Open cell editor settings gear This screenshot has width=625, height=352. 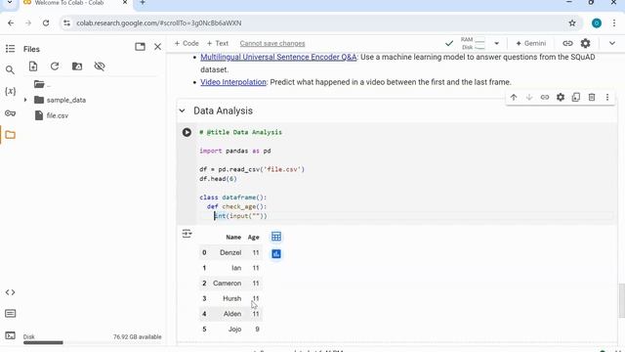(x=561, y=97)
